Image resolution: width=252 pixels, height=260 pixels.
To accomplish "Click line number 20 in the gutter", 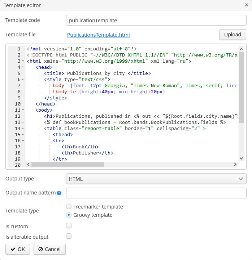I will pos(18,165).
